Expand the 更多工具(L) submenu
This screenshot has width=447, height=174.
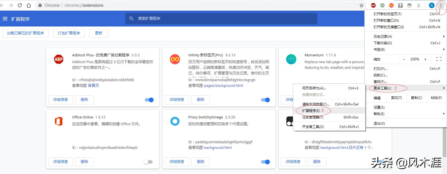pos(406,88)
